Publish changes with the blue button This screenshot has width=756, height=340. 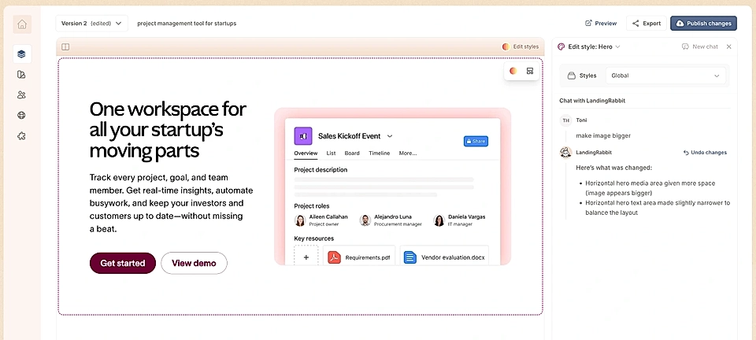[x=703, y=24]
